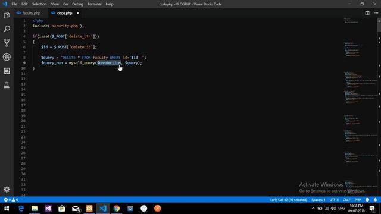The height and width of the screenshot is (214, 381).
Task: Open the Terminal menu
Action: tap(94, 4)
